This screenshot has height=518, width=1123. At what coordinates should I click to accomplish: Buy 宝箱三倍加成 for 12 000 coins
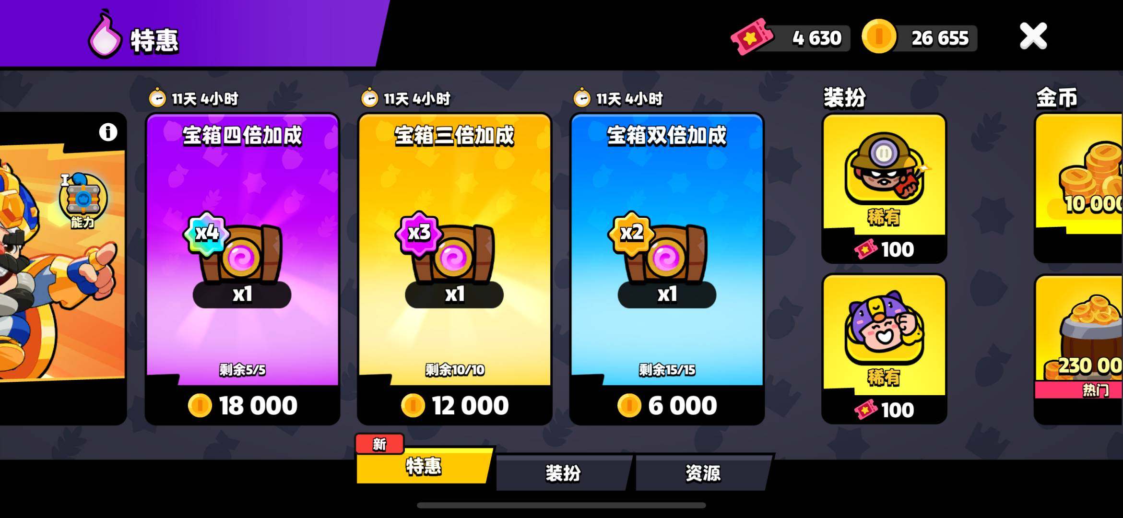[455, 405]
